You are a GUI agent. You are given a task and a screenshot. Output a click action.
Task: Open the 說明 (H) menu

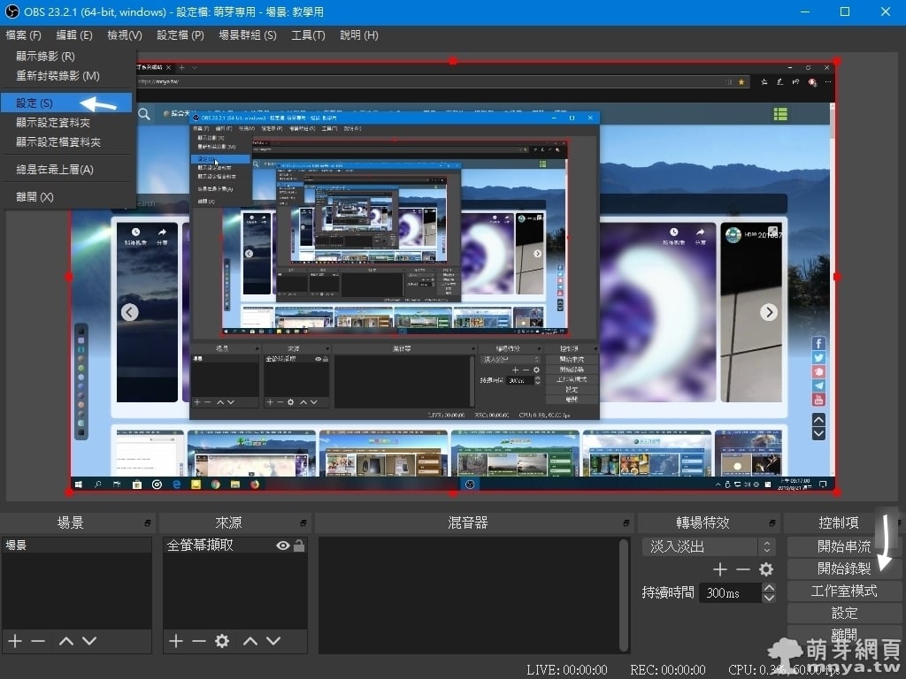pos(359,35)
